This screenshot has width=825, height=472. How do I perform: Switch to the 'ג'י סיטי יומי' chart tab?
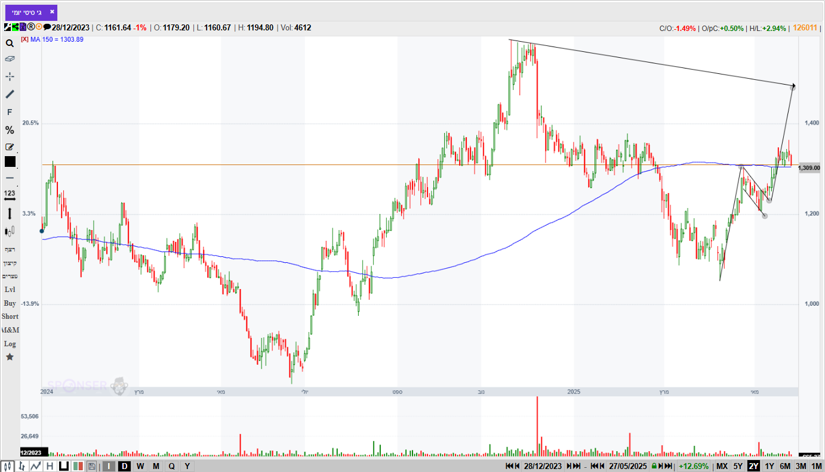click(27, 11)
